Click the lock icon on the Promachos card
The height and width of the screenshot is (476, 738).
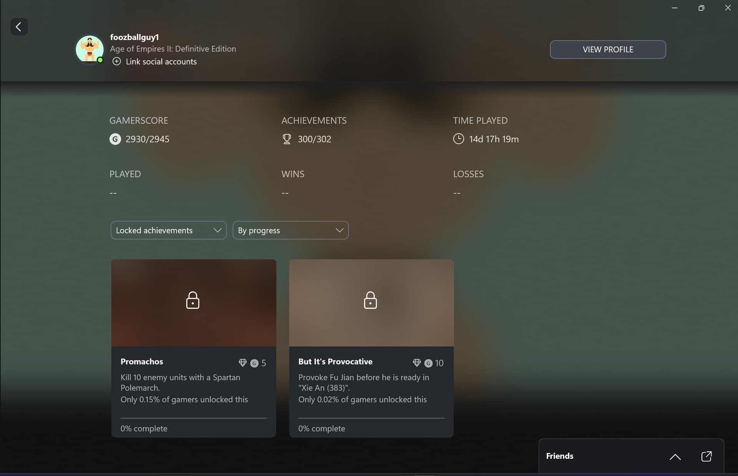(x=193, y=300)
